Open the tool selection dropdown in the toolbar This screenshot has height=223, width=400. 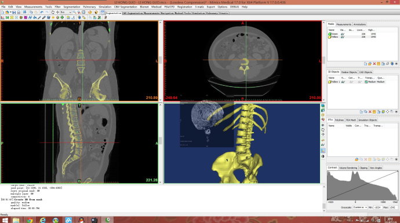(70, 12)
